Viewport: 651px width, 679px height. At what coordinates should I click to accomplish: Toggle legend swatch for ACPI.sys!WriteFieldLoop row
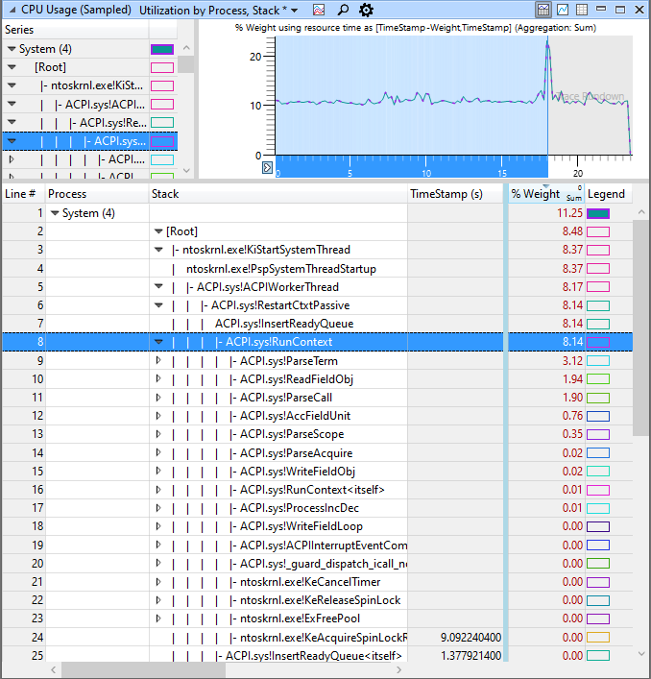point(598,526)
